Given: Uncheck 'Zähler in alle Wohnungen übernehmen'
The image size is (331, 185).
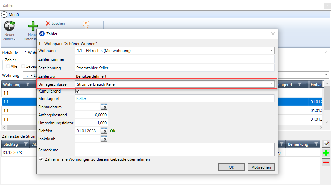Looking at the screenshot, I should coord(41,159).
